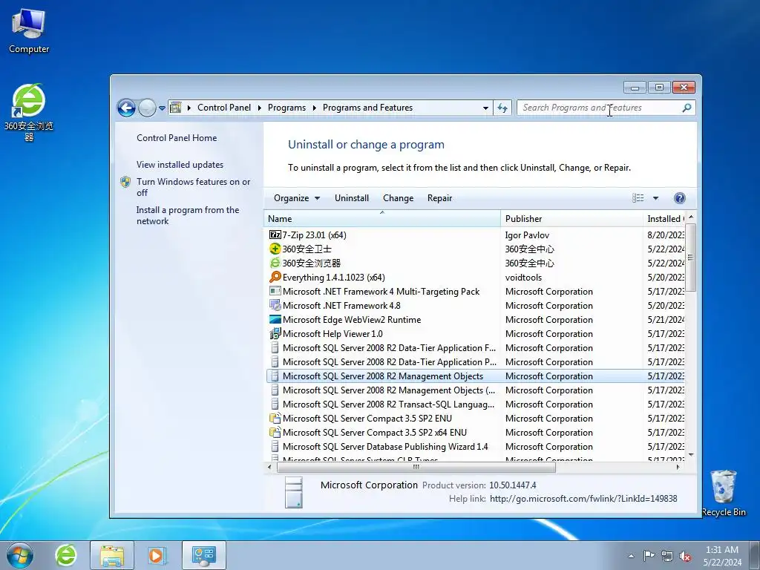760x570 pixels.
Task: Click the Refresh button beside address bar
Action: [x=502, y=108]
